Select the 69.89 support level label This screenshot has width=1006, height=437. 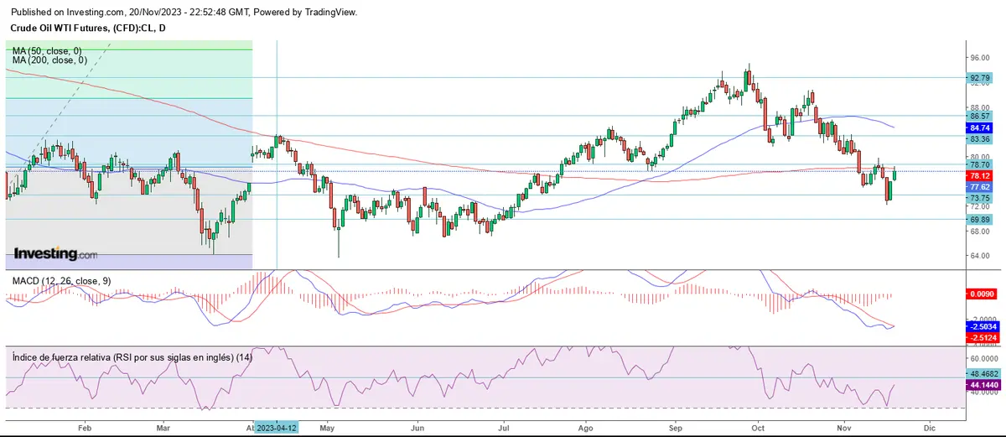click(x=980, y=219)
